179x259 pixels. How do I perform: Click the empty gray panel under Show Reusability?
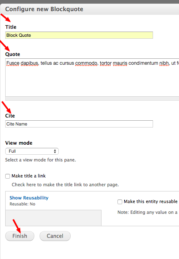tap(53, 218)
